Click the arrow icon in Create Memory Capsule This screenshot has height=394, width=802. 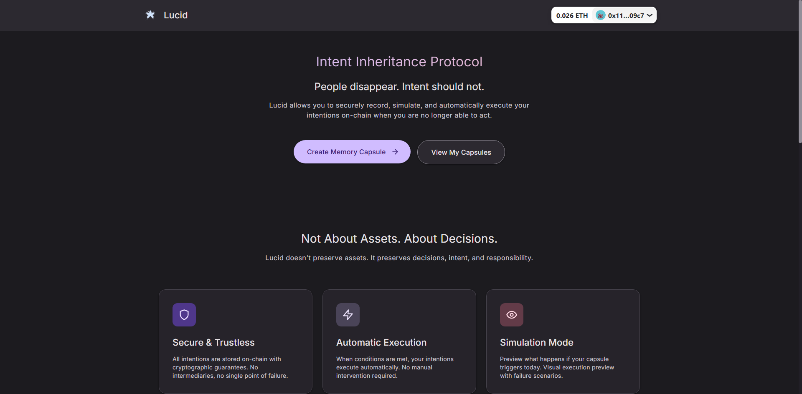click(395, 152)
